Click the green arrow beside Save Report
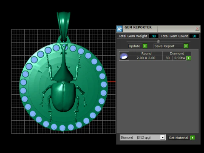 [x=186, y=46]
